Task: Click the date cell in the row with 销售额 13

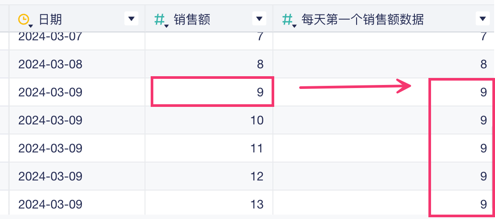Action: [x=50, y=204]
